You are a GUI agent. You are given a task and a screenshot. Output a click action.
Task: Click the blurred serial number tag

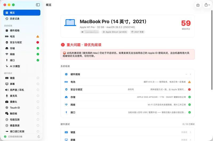(90, 32)
